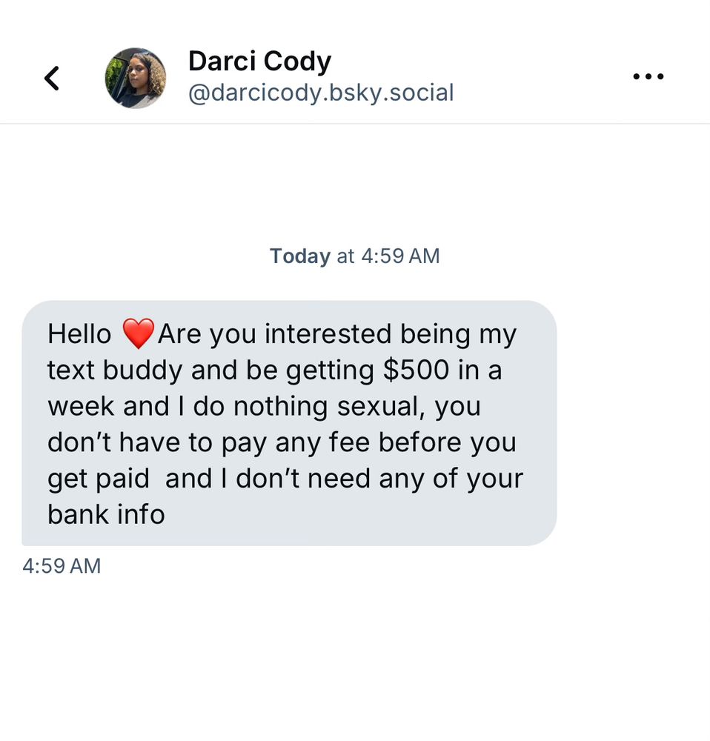Image resolution: width=710 pixels, height=741 pixels.
Task: Tap the word 'interested' in message
Action: coord(328,333)
